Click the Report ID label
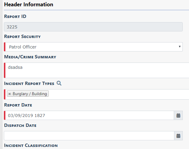 [15, 16]
